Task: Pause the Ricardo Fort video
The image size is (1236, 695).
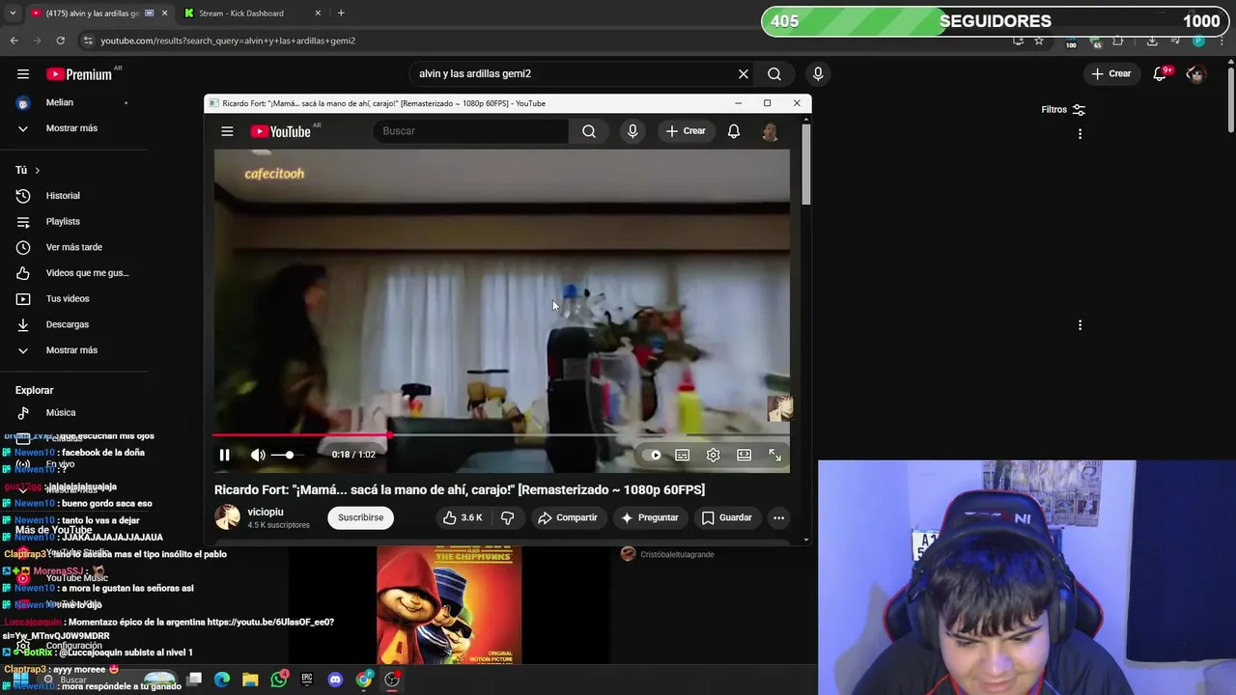Action: click(x=224, y=455)
